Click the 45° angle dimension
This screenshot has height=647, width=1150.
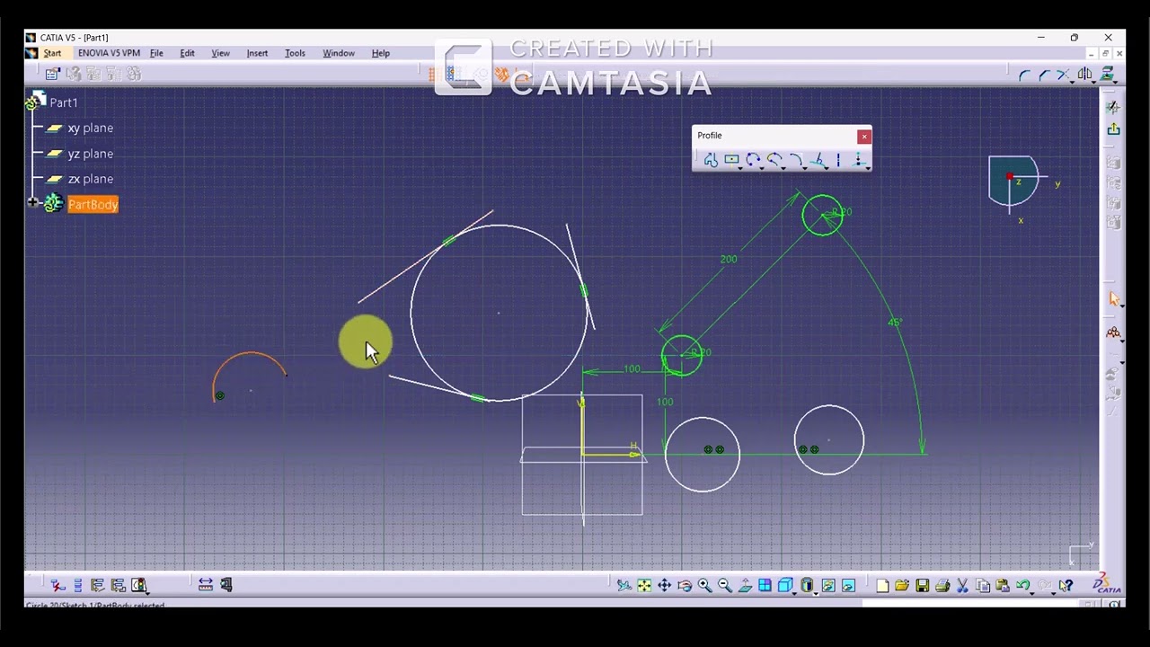895,323
